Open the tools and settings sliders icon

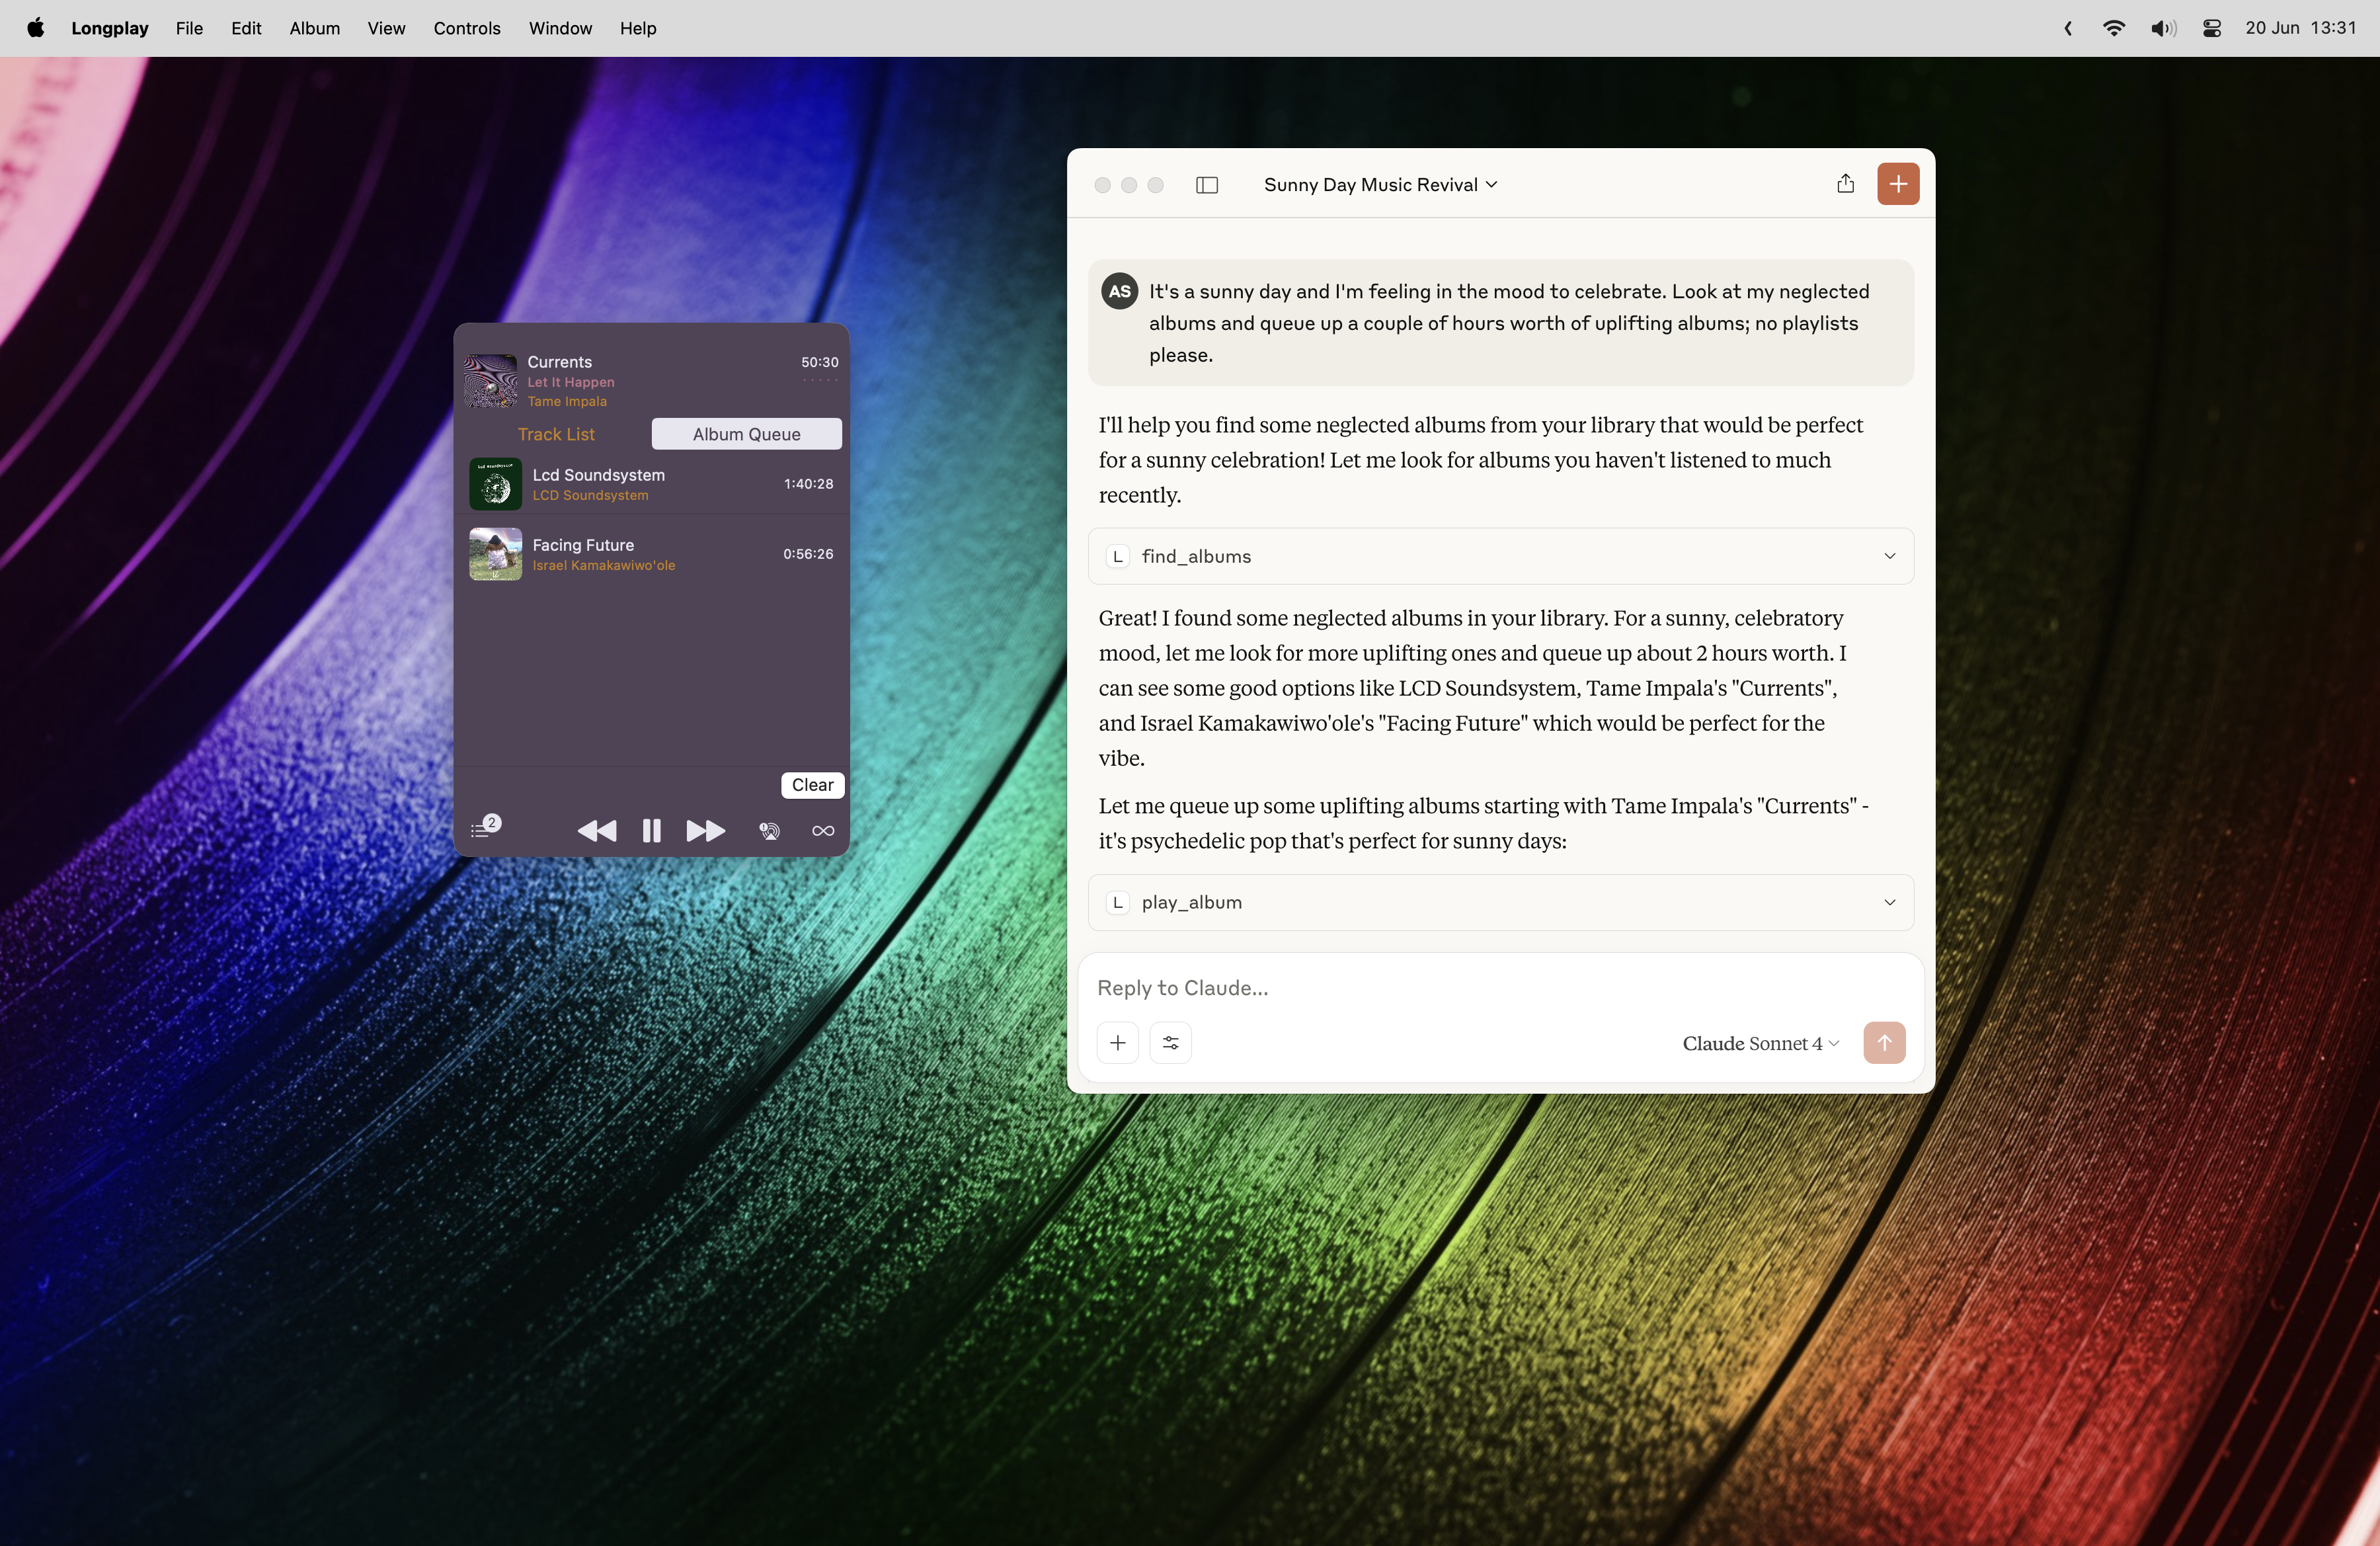pos(1171,1043)
